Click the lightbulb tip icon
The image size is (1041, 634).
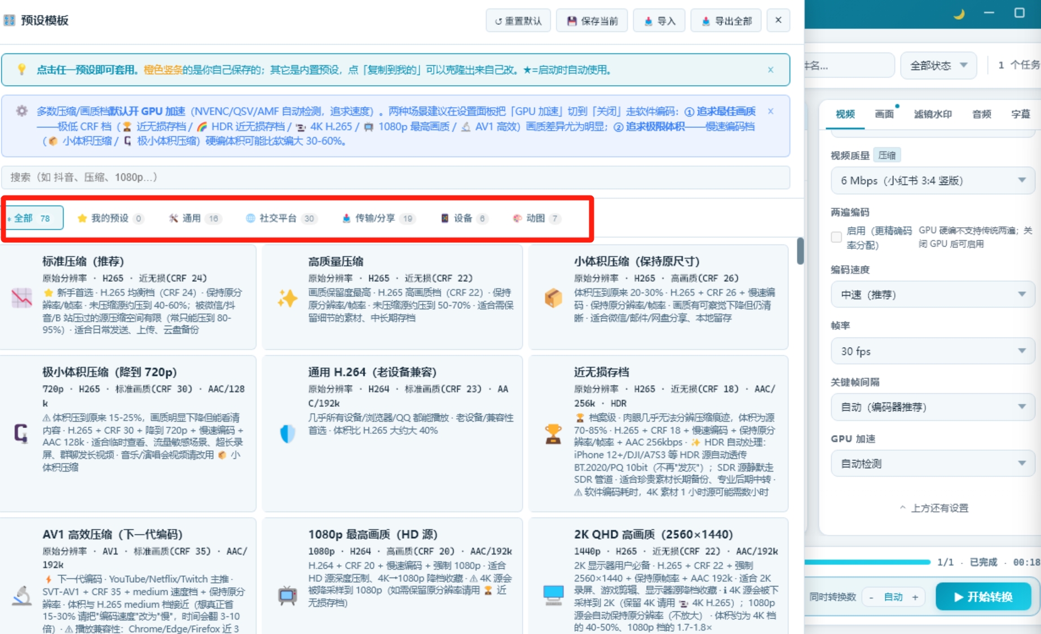(x=21, y=69)
